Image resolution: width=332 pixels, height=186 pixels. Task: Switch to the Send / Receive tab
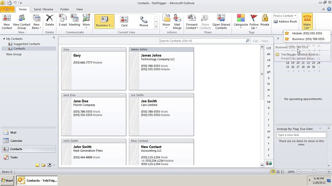coord(43,9)
